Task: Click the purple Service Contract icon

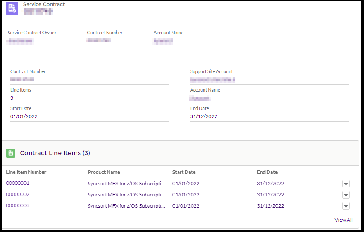Action: point(12,8)
